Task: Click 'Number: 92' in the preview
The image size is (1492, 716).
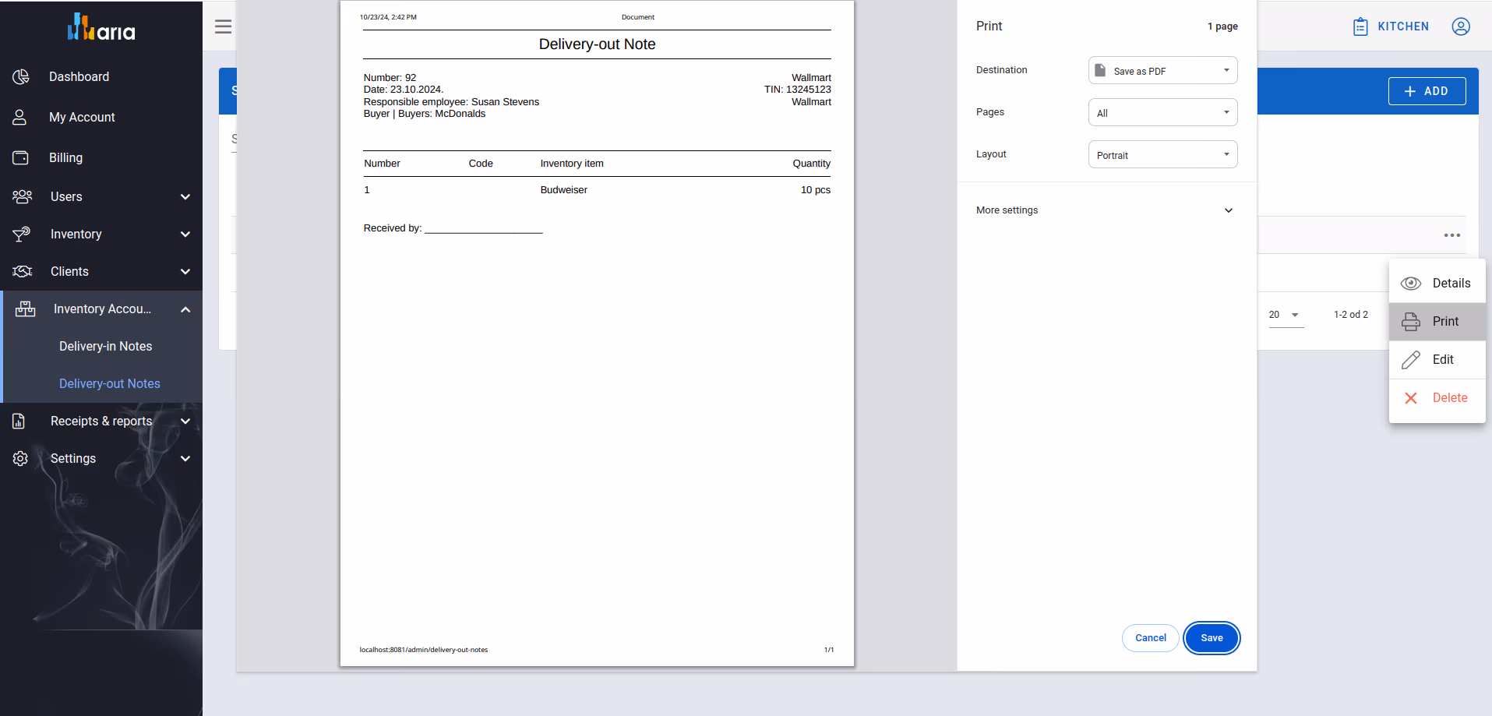Action: 390,78
